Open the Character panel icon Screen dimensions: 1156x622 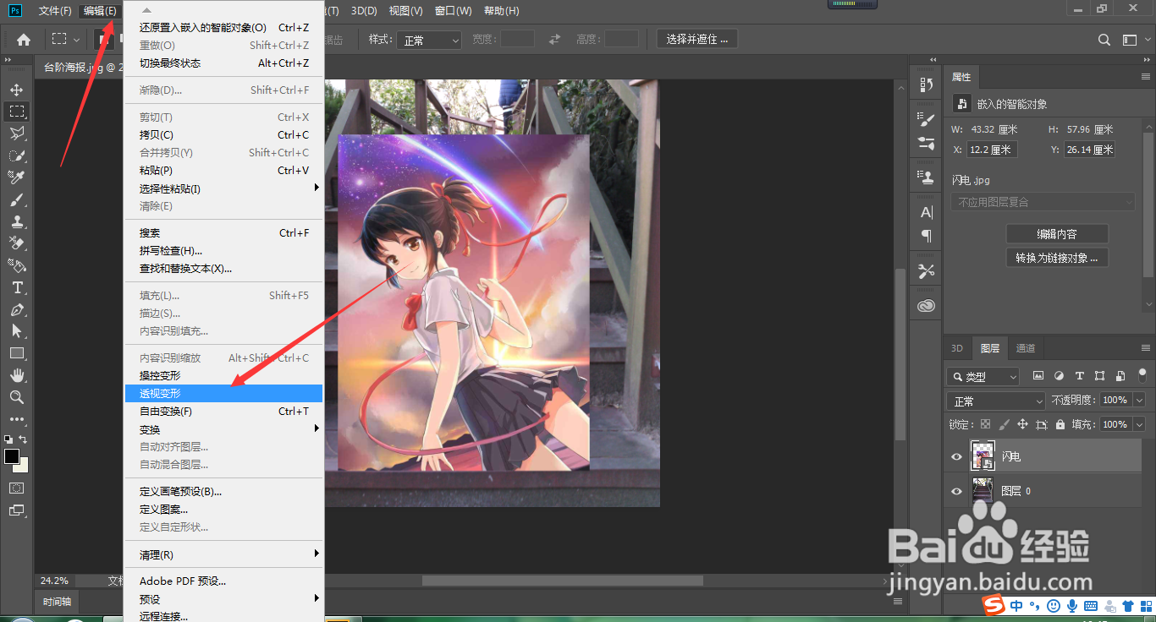[927, 212]
